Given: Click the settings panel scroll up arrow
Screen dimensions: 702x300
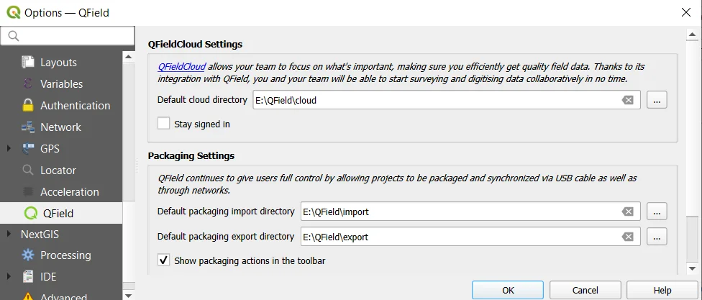Looking at the screenshot, I should 692,34.
